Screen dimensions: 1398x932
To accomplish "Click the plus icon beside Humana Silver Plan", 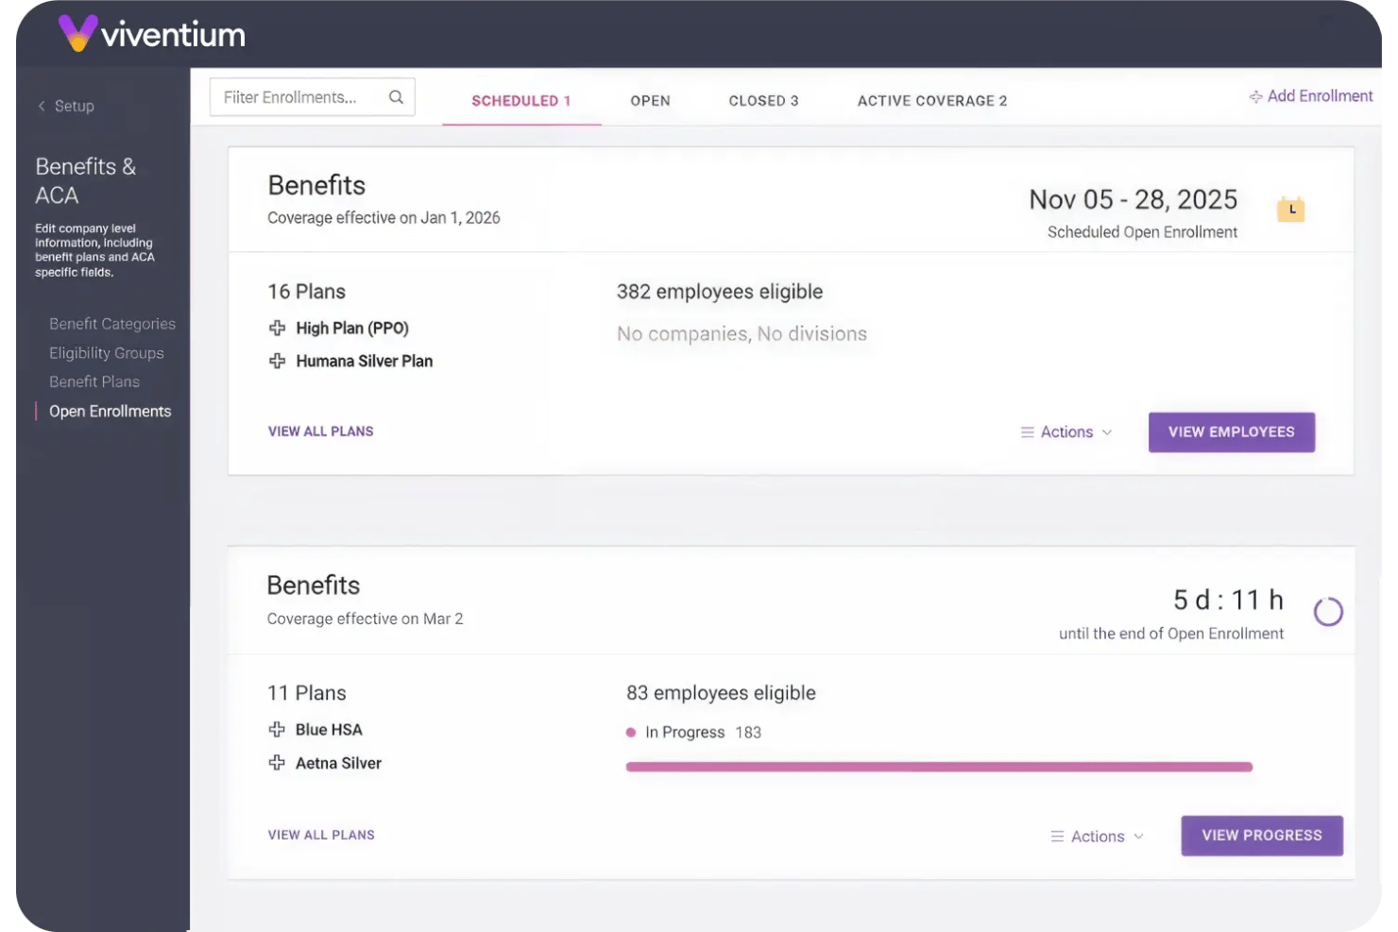I will pyautogui.click(x=277, y=361).
